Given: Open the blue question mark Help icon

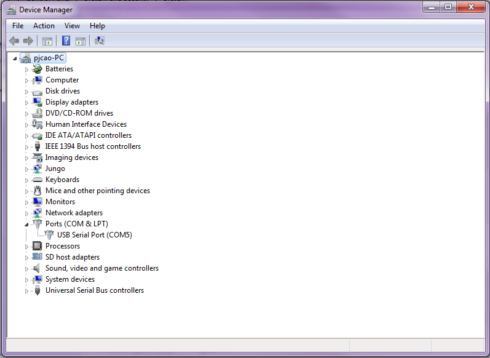Looking at the screenshot, I should pyautogui.click(x=66, y=41).
